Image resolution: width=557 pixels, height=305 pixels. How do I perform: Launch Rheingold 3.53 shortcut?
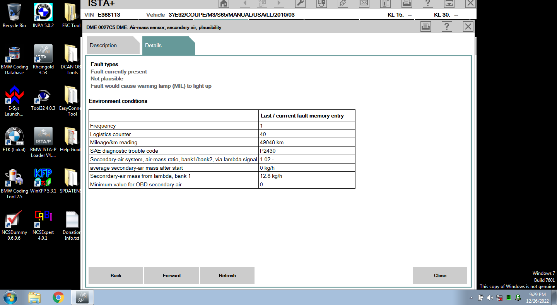43,60
